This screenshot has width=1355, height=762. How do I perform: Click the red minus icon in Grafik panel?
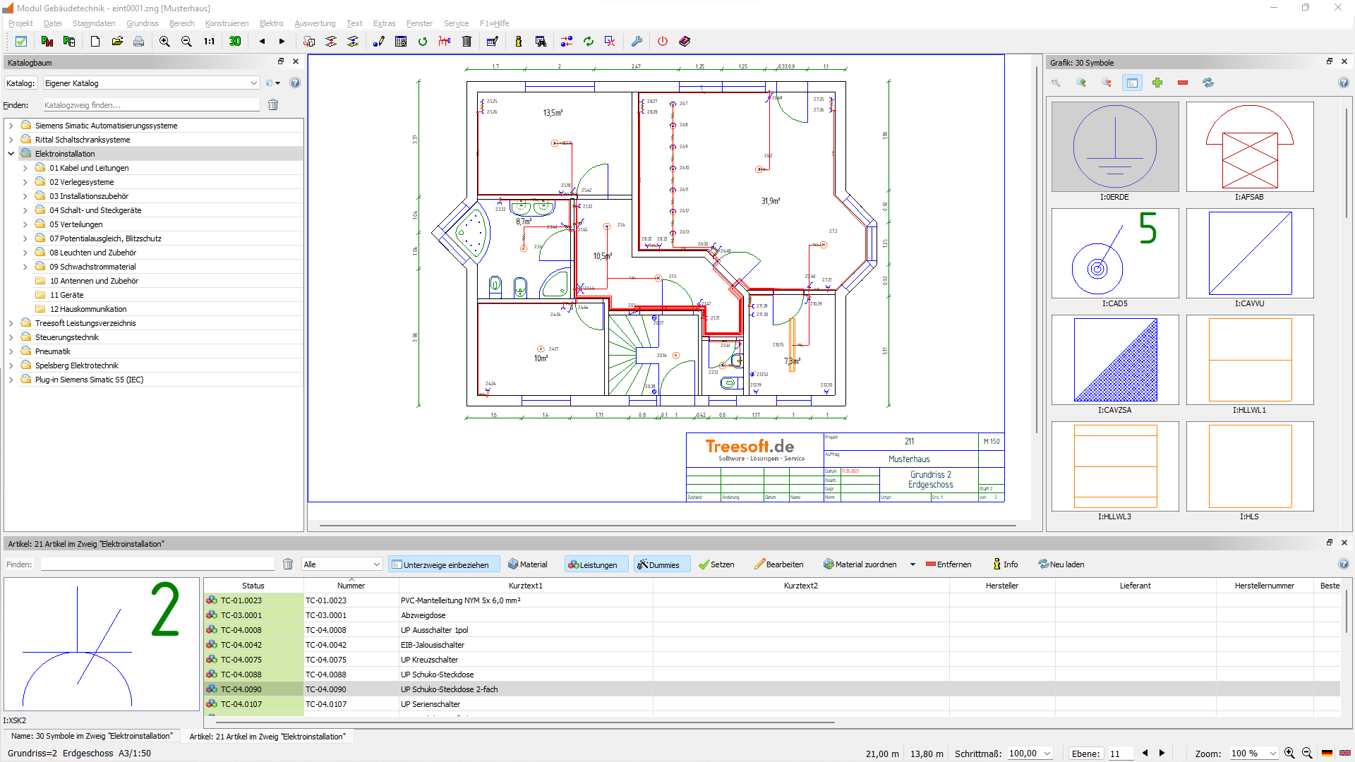[x=1183, y=83]
